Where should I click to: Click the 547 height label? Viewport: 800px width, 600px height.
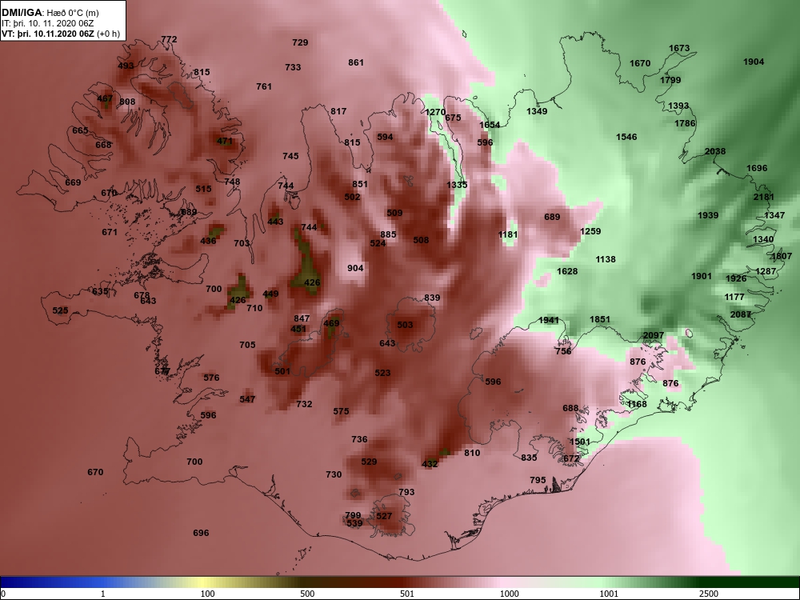pyautogui.click(x=247, y=399)
